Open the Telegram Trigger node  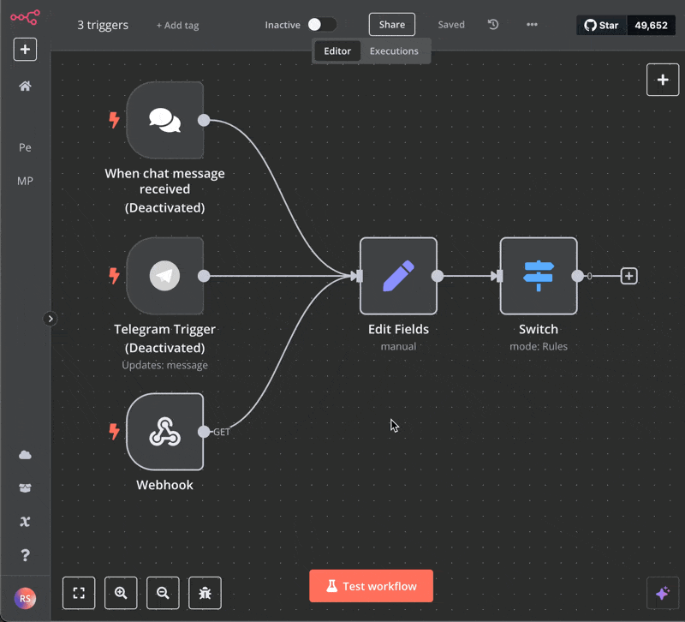pyautogui.click(x=164, y=276)
